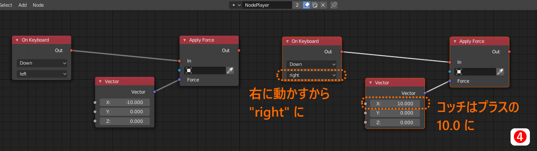
Task: Open the node tree browse dropdown
Action: click(236, 5)
